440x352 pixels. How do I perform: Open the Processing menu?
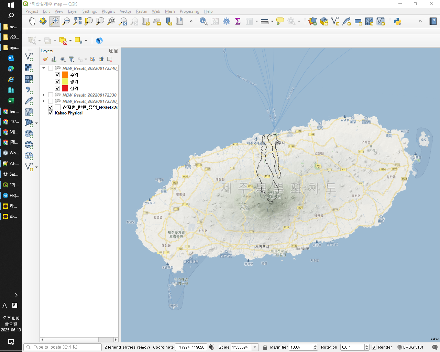pos(189,11)
